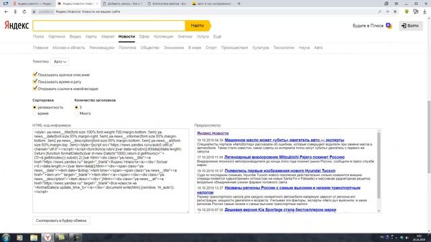Open 'Москва и область' news category

[69, 48]
